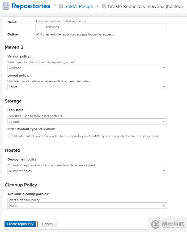The width and height of the screenshot is (187, 232).
Task: Click the Create Repository: maven2 (hosted) breadcrumb
Action: tap(145, 6)
